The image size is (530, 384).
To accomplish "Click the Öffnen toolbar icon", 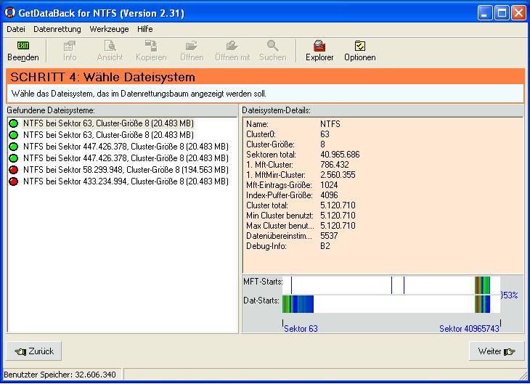I will pyautogui.click(x=192, y=46).
